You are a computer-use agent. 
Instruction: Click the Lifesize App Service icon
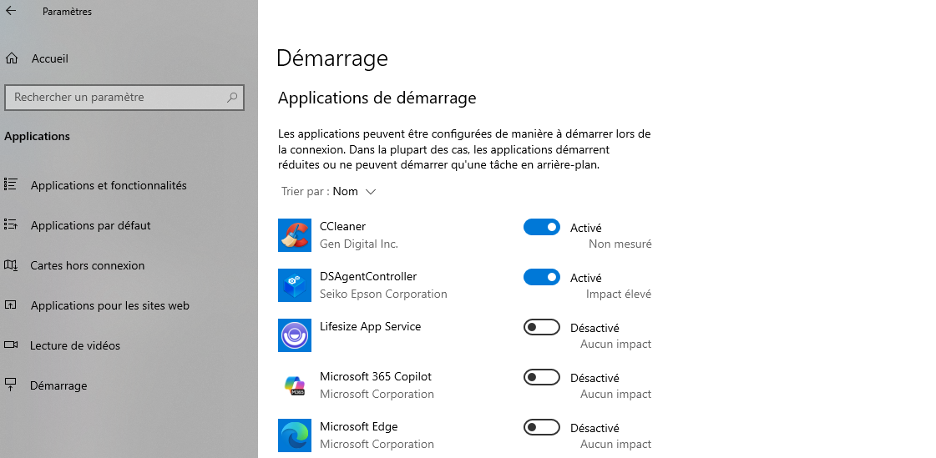click(x=294, y=335)
